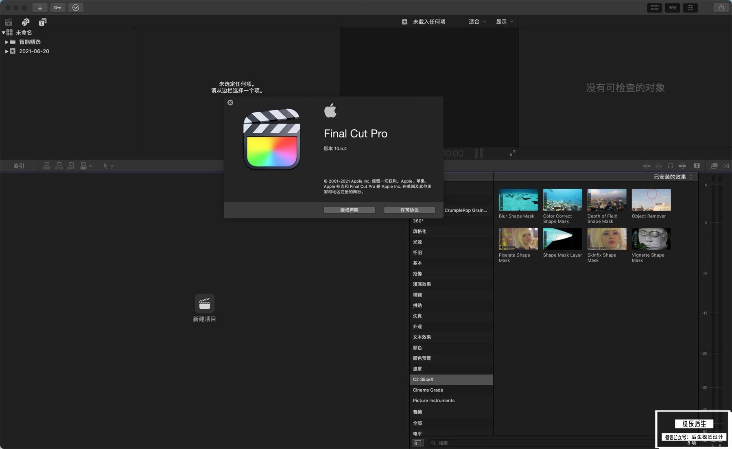Open the Transitions browser bowtie icon
Screen dimensions: 732x449
click(726, 166)
